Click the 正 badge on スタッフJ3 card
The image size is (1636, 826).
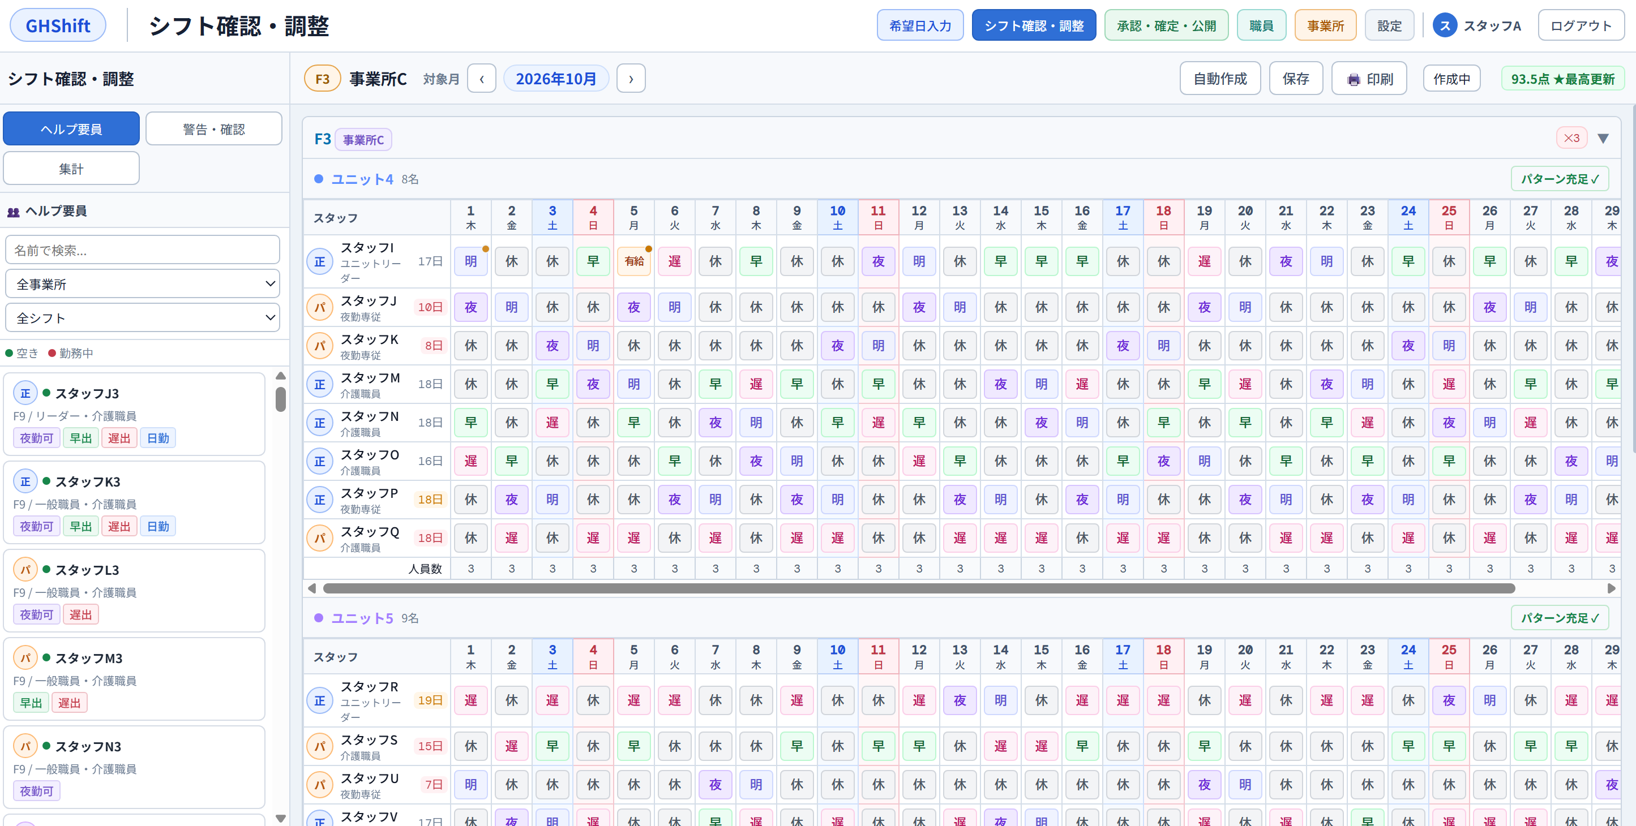(x=25, y=393)
